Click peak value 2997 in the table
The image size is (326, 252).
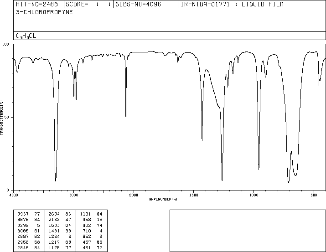tap(23, 237)
